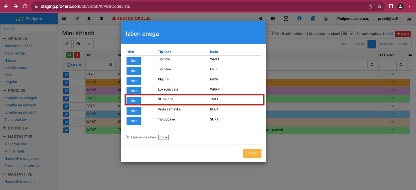Enable Prikaži tudi neaktivne checkbox

(x=271, y=33)
